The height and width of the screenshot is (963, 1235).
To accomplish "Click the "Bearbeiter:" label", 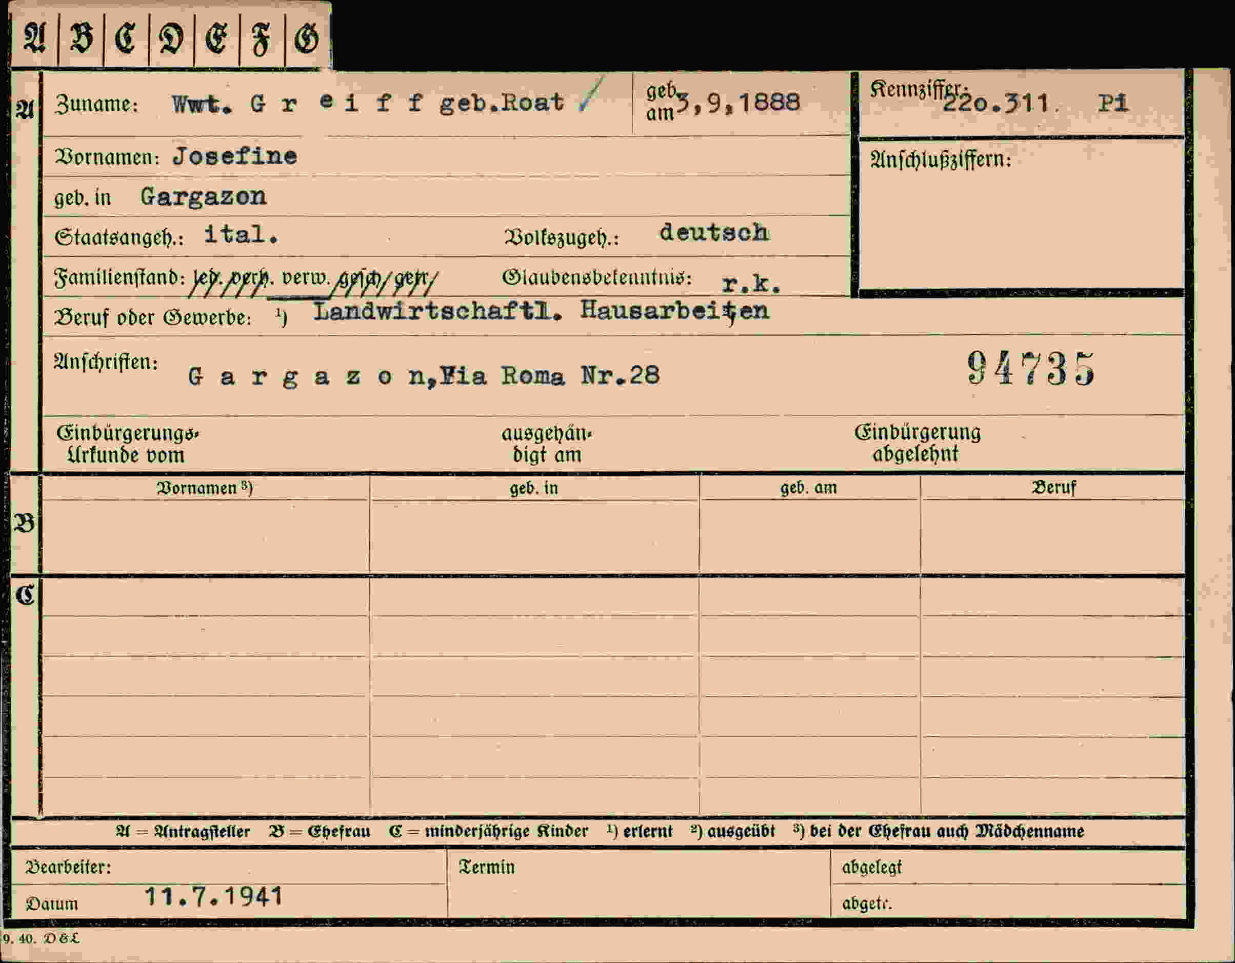I will (x=68, y=867).
